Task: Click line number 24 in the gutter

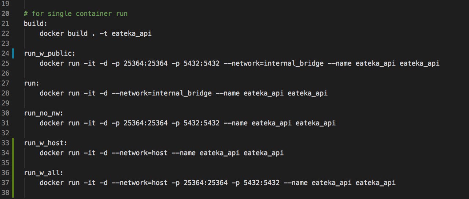Action: click(x=5, y=54)
